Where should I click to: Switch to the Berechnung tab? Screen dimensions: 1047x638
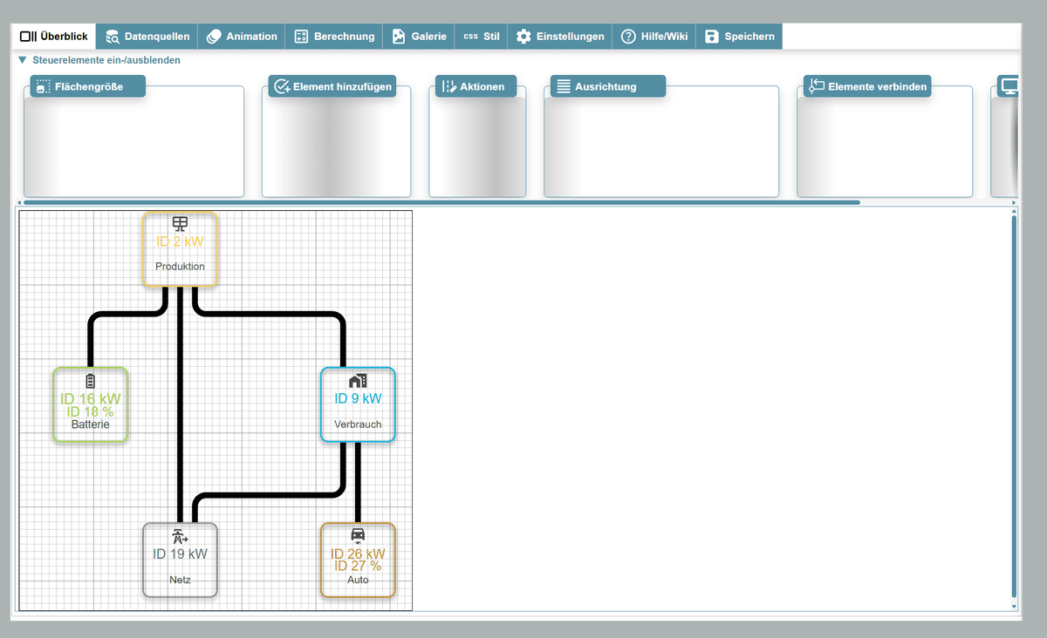click(x=334, y=36)
